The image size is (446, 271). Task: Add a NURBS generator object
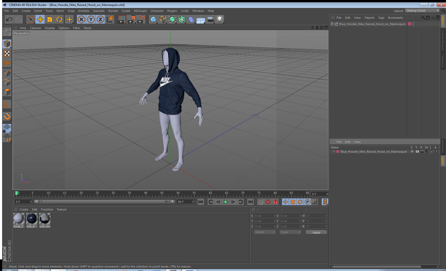173,19
